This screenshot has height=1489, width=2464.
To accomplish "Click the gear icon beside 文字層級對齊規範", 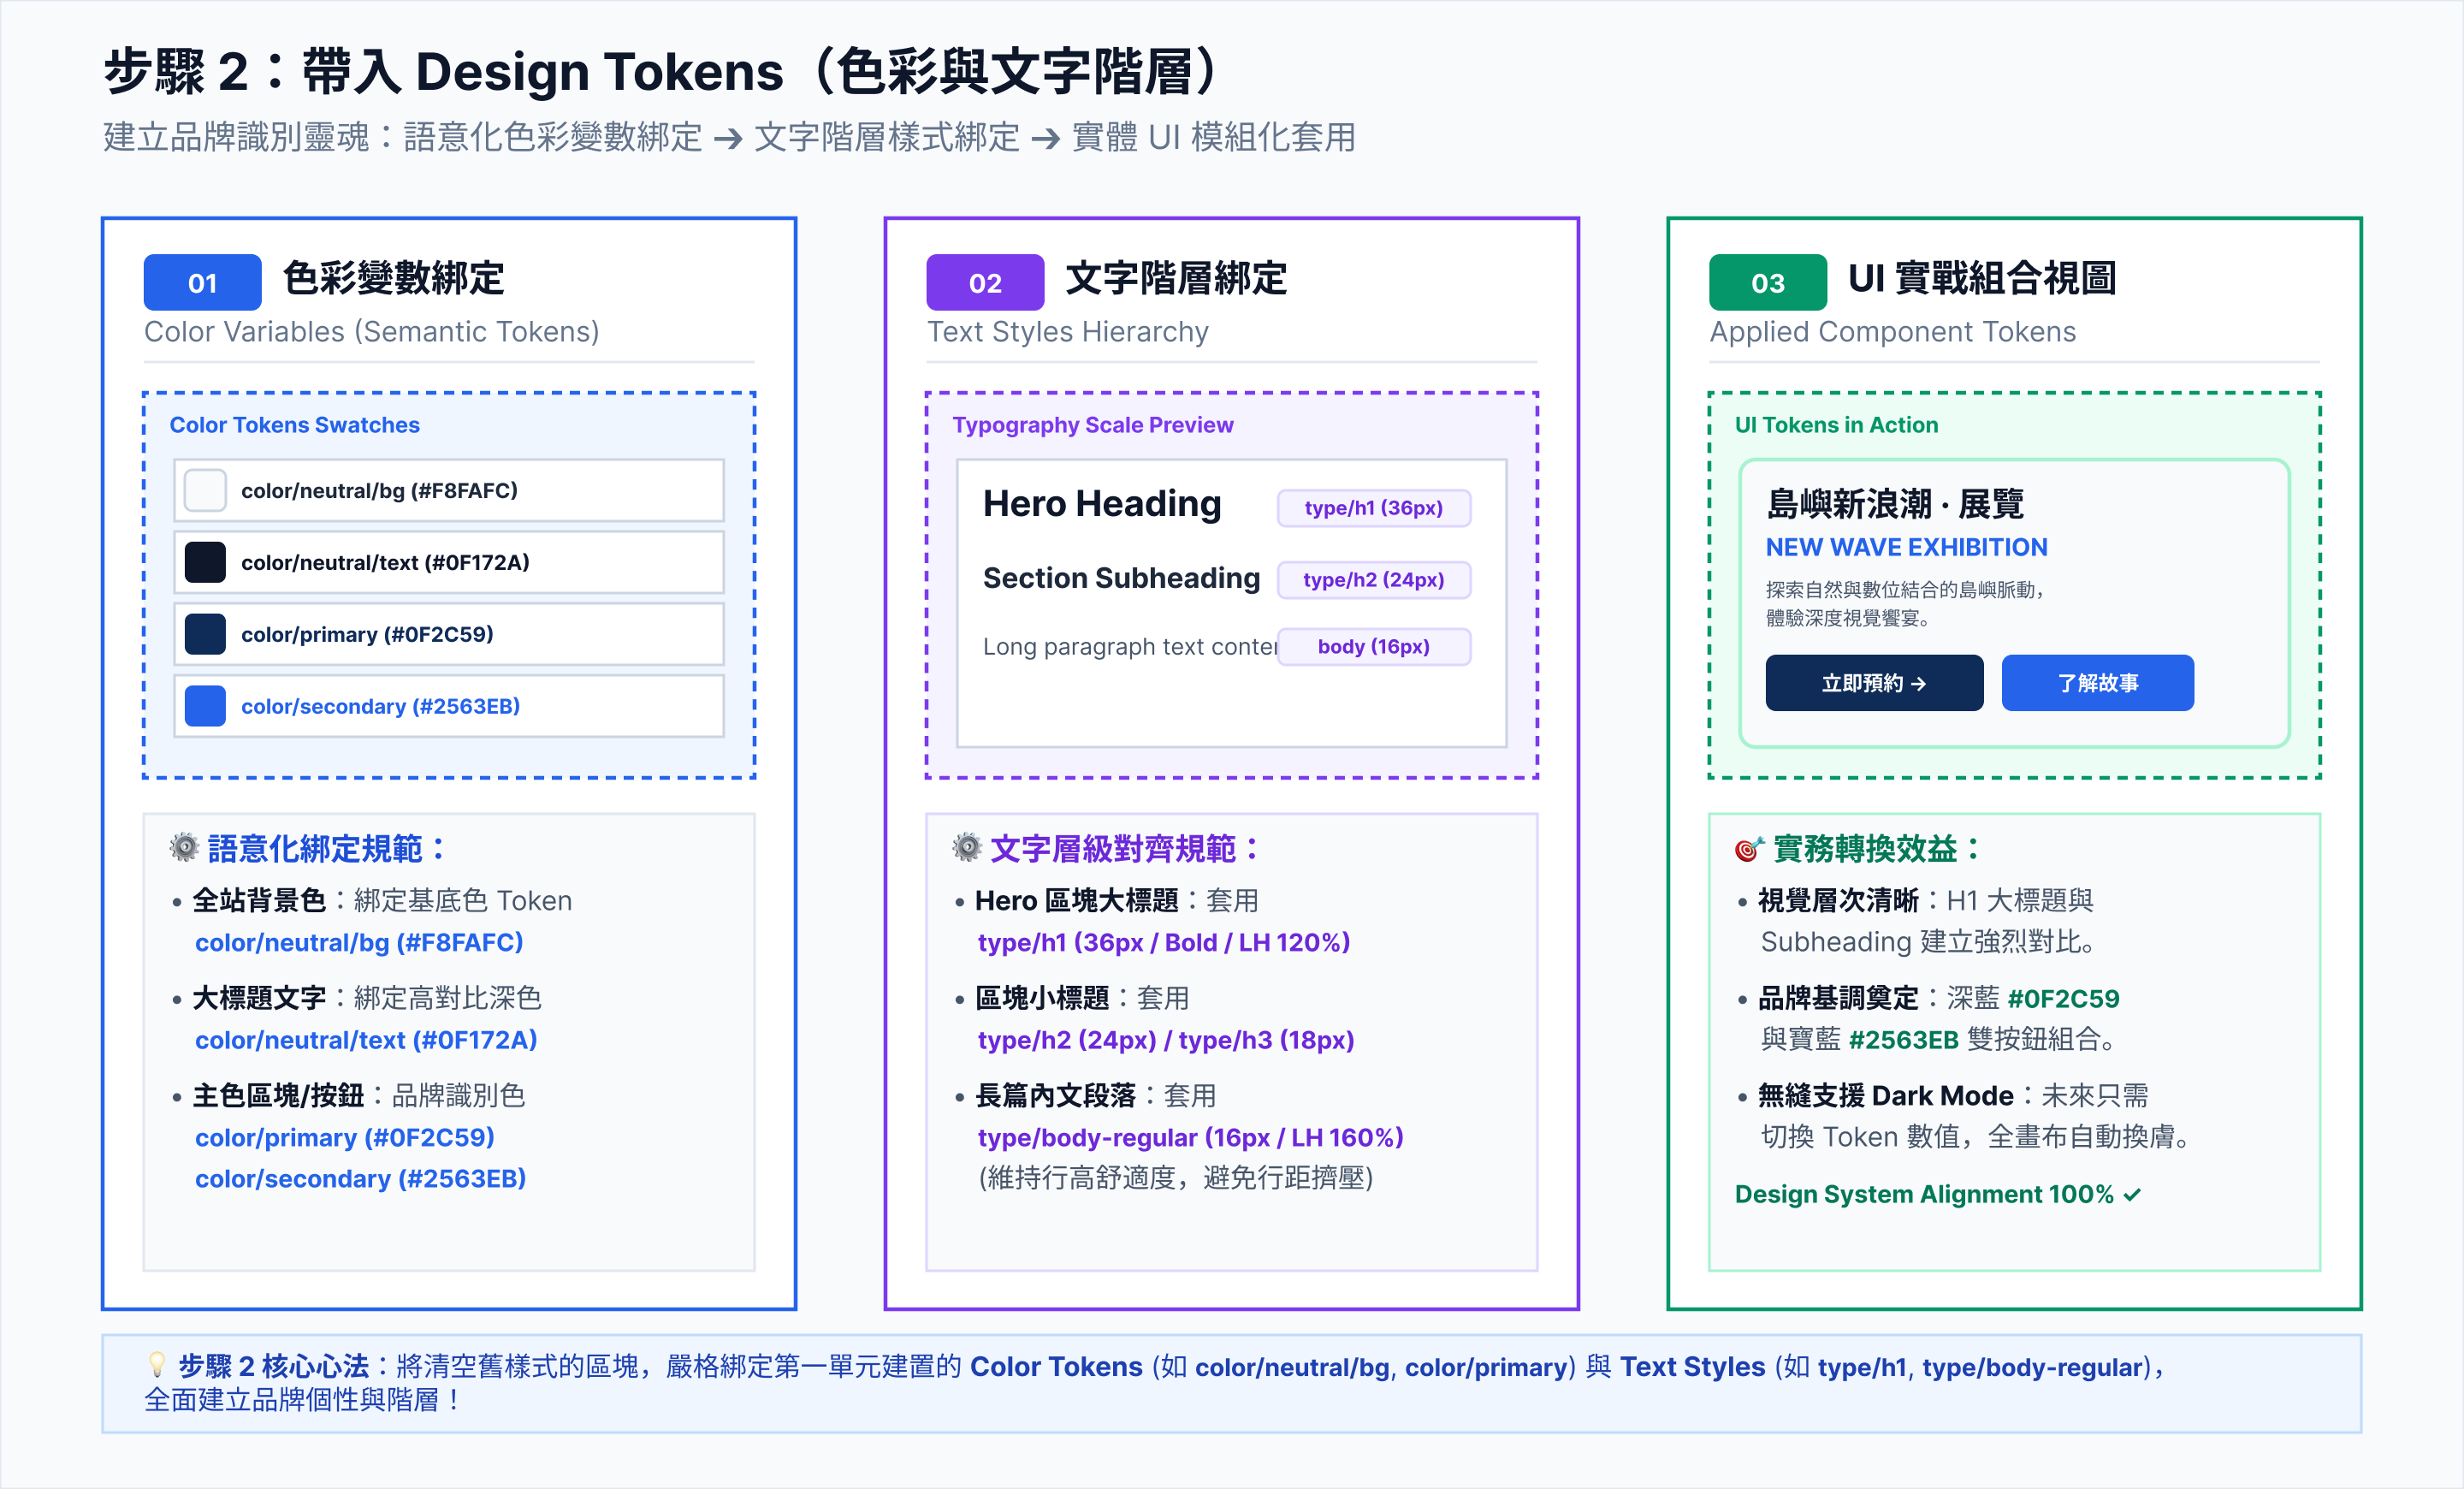I will 967,847.
